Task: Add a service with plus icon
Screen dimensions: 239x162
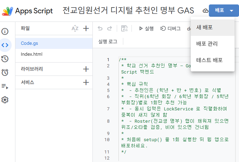Action: (x=86, y=82)
